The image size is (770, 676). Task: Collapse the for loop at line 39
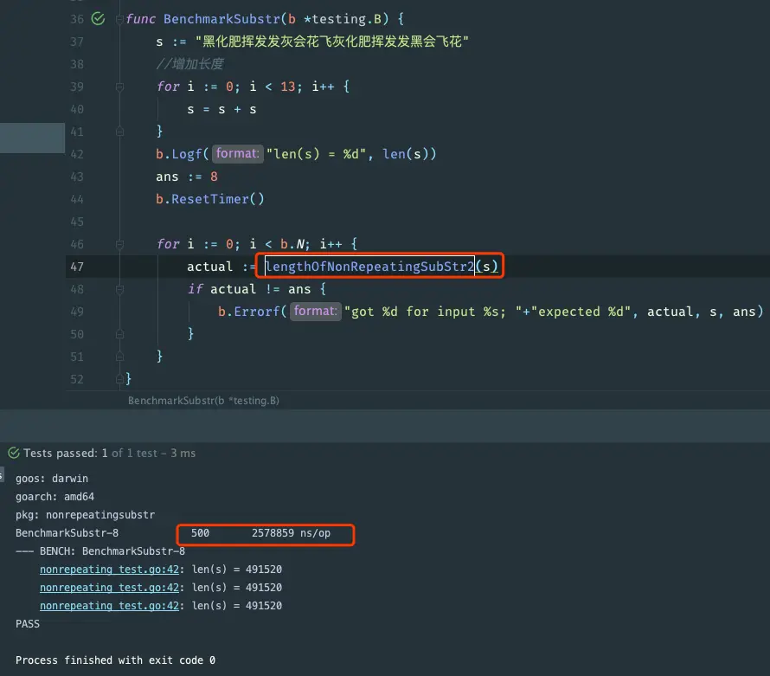click(x=119, y=87)
